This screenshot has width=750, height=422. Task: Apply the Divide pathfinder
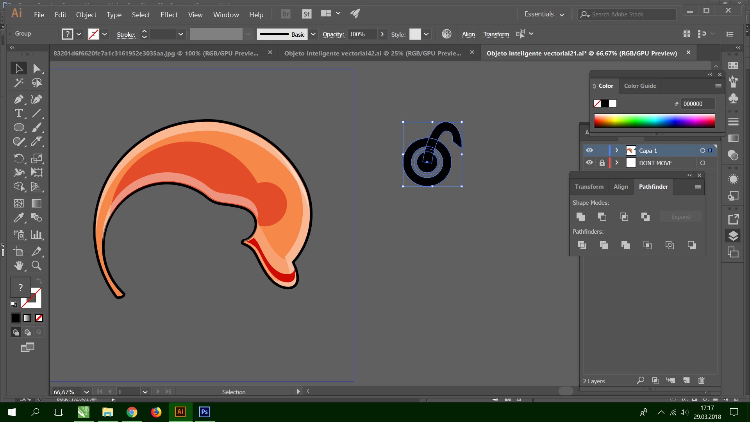tap(582, 245)
